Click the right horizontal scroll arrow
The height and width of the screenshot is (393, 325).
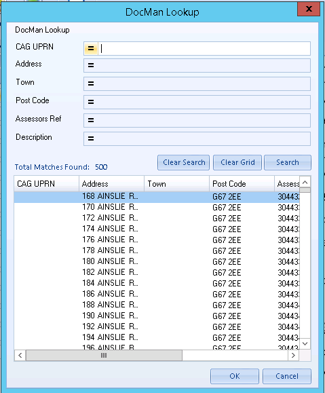click(x=293, y=355)
